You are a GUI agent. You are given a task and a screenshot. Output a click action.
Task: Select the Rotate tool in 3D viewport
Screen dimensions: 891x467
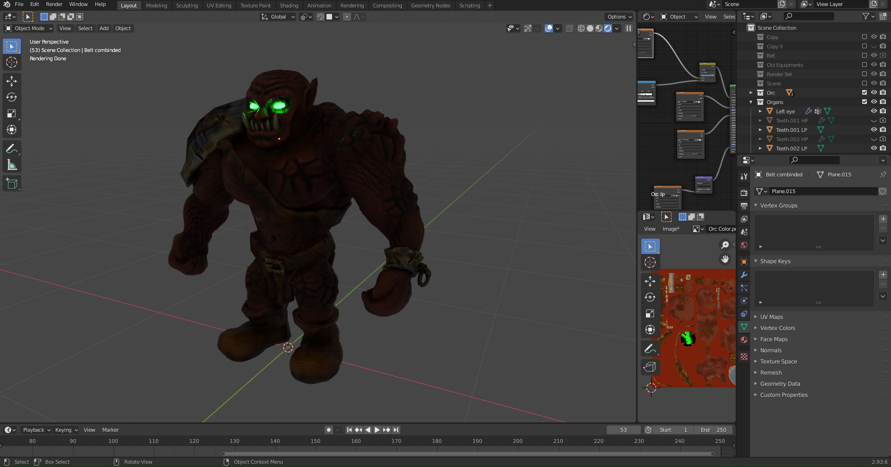pos(12,97)
